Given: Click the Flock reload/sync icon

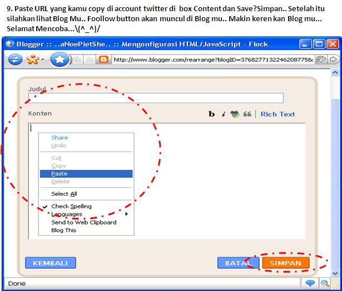Looking at the screenshot, I should [15, 60].
